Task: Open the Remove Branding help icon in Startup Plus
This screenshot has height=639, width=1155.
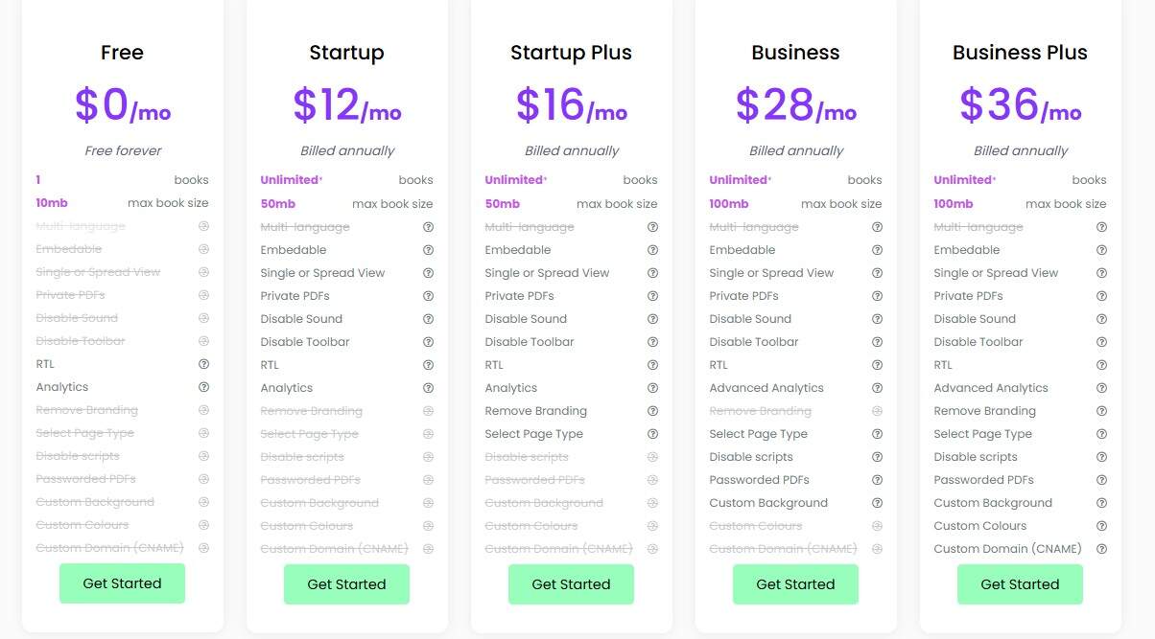Action: (x=652, y=410)
